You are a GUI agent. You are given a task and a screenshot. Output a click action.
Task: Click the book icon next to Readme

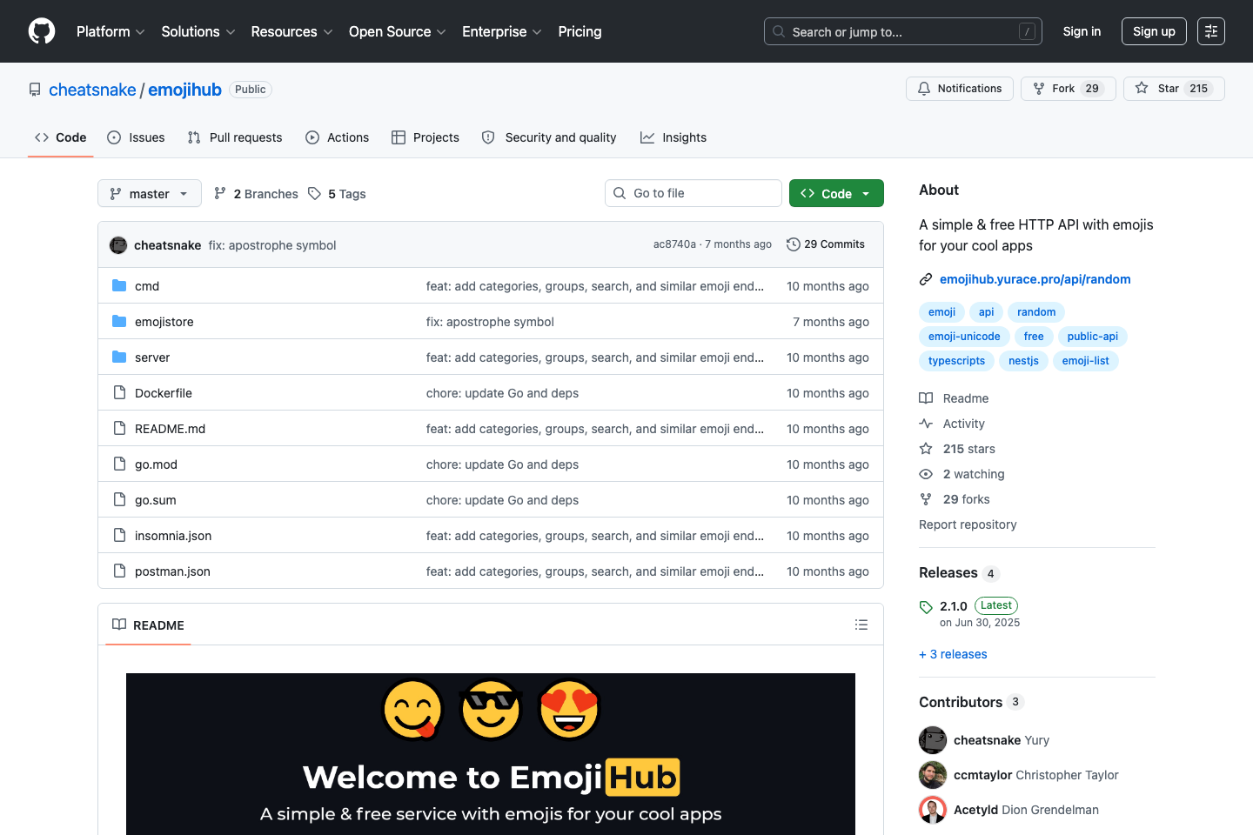925,397
